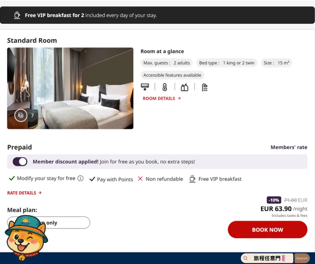Click the air conditioning amenity icon
315x264 pixels.
pos(145,87)
